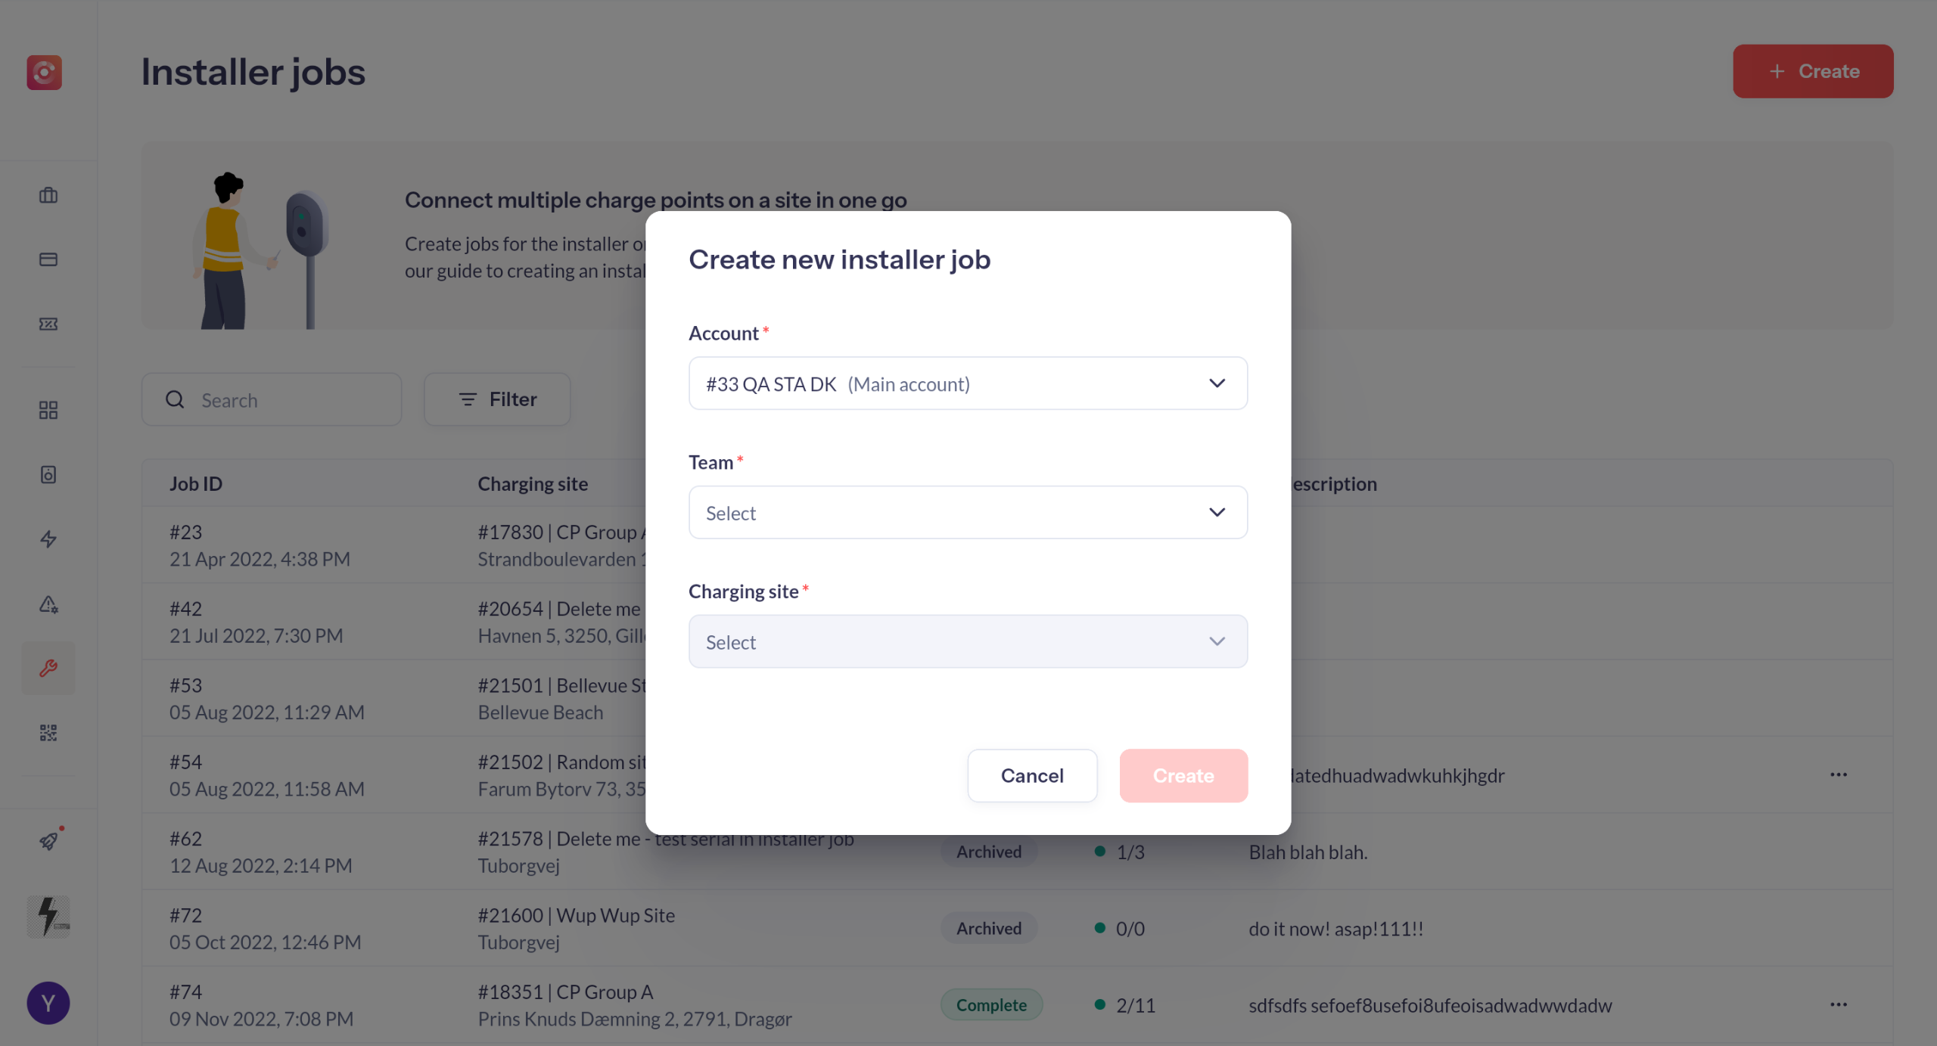
Task: Open the lightning bolt sidebar icon
Action: tap(48, 539)
